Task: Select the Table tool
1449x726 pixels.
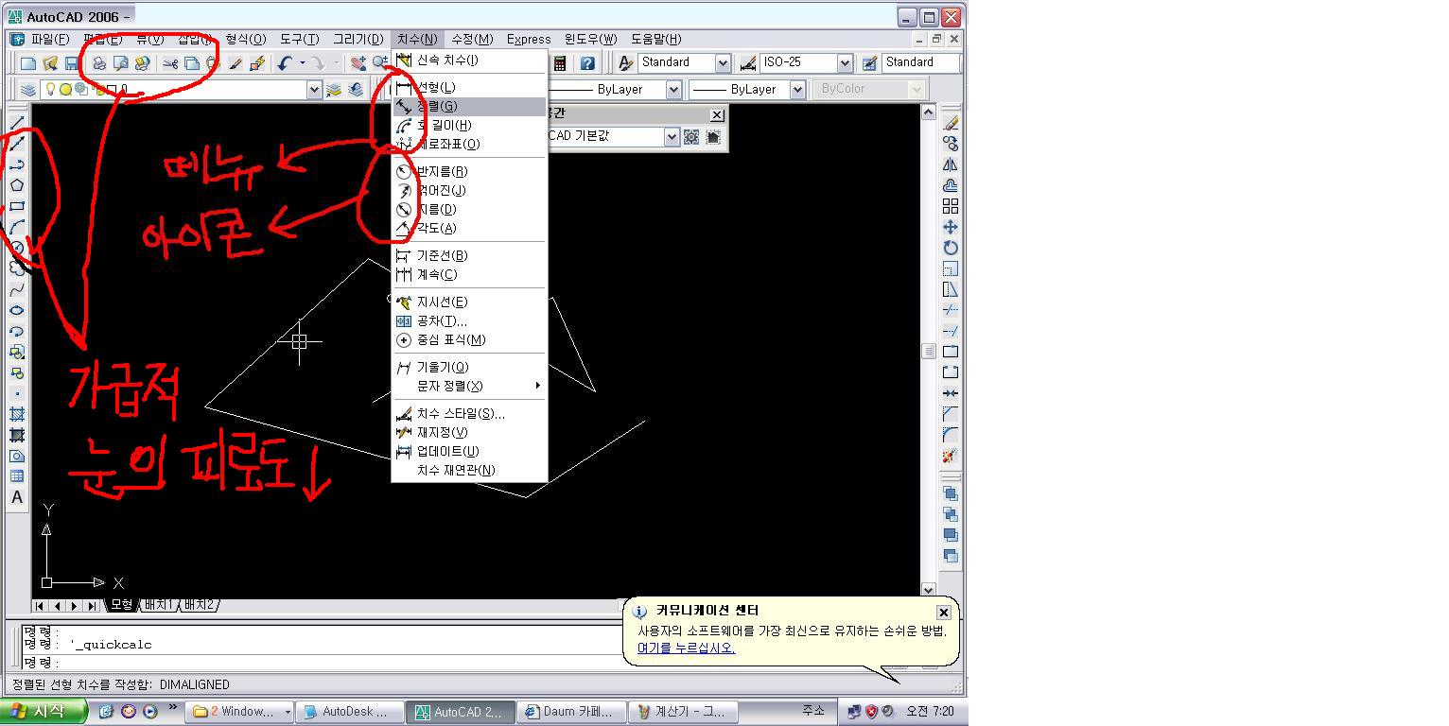Action: 17,476
